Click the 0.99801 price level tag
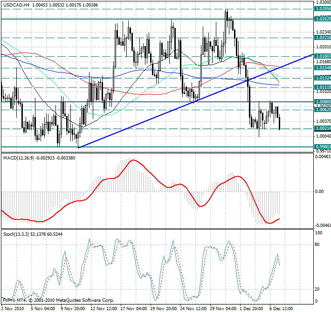 tap(323, 146)
